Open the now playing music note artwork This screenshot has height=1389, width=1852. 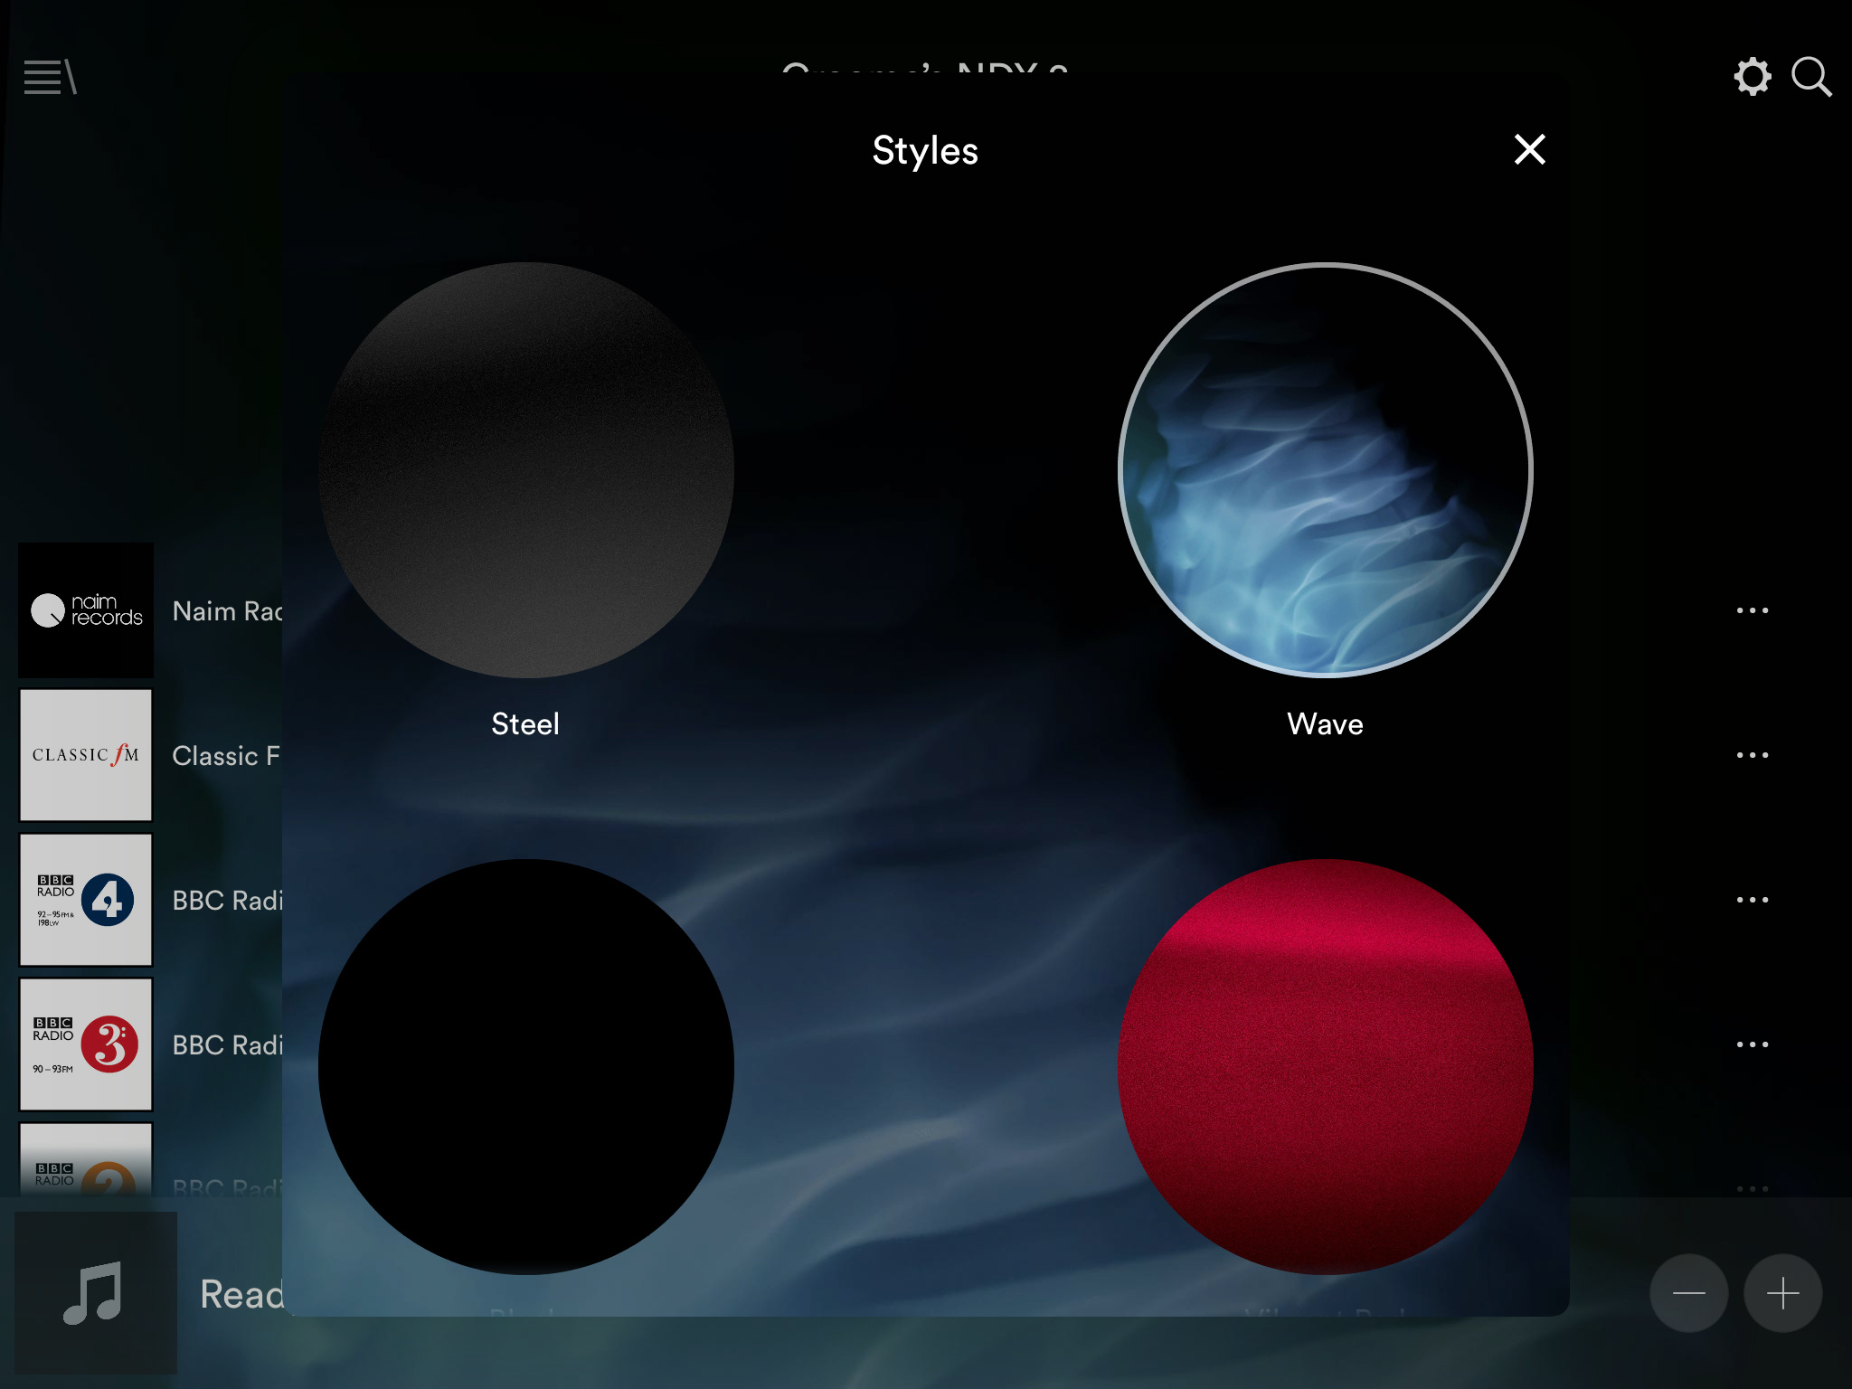coord(95,1293)
